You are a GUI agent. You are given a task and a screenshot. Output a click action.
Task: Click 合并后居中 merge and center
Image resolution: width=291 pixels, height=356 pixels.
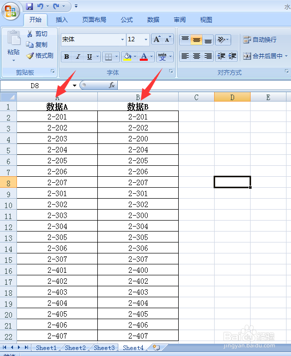(263, 56)
